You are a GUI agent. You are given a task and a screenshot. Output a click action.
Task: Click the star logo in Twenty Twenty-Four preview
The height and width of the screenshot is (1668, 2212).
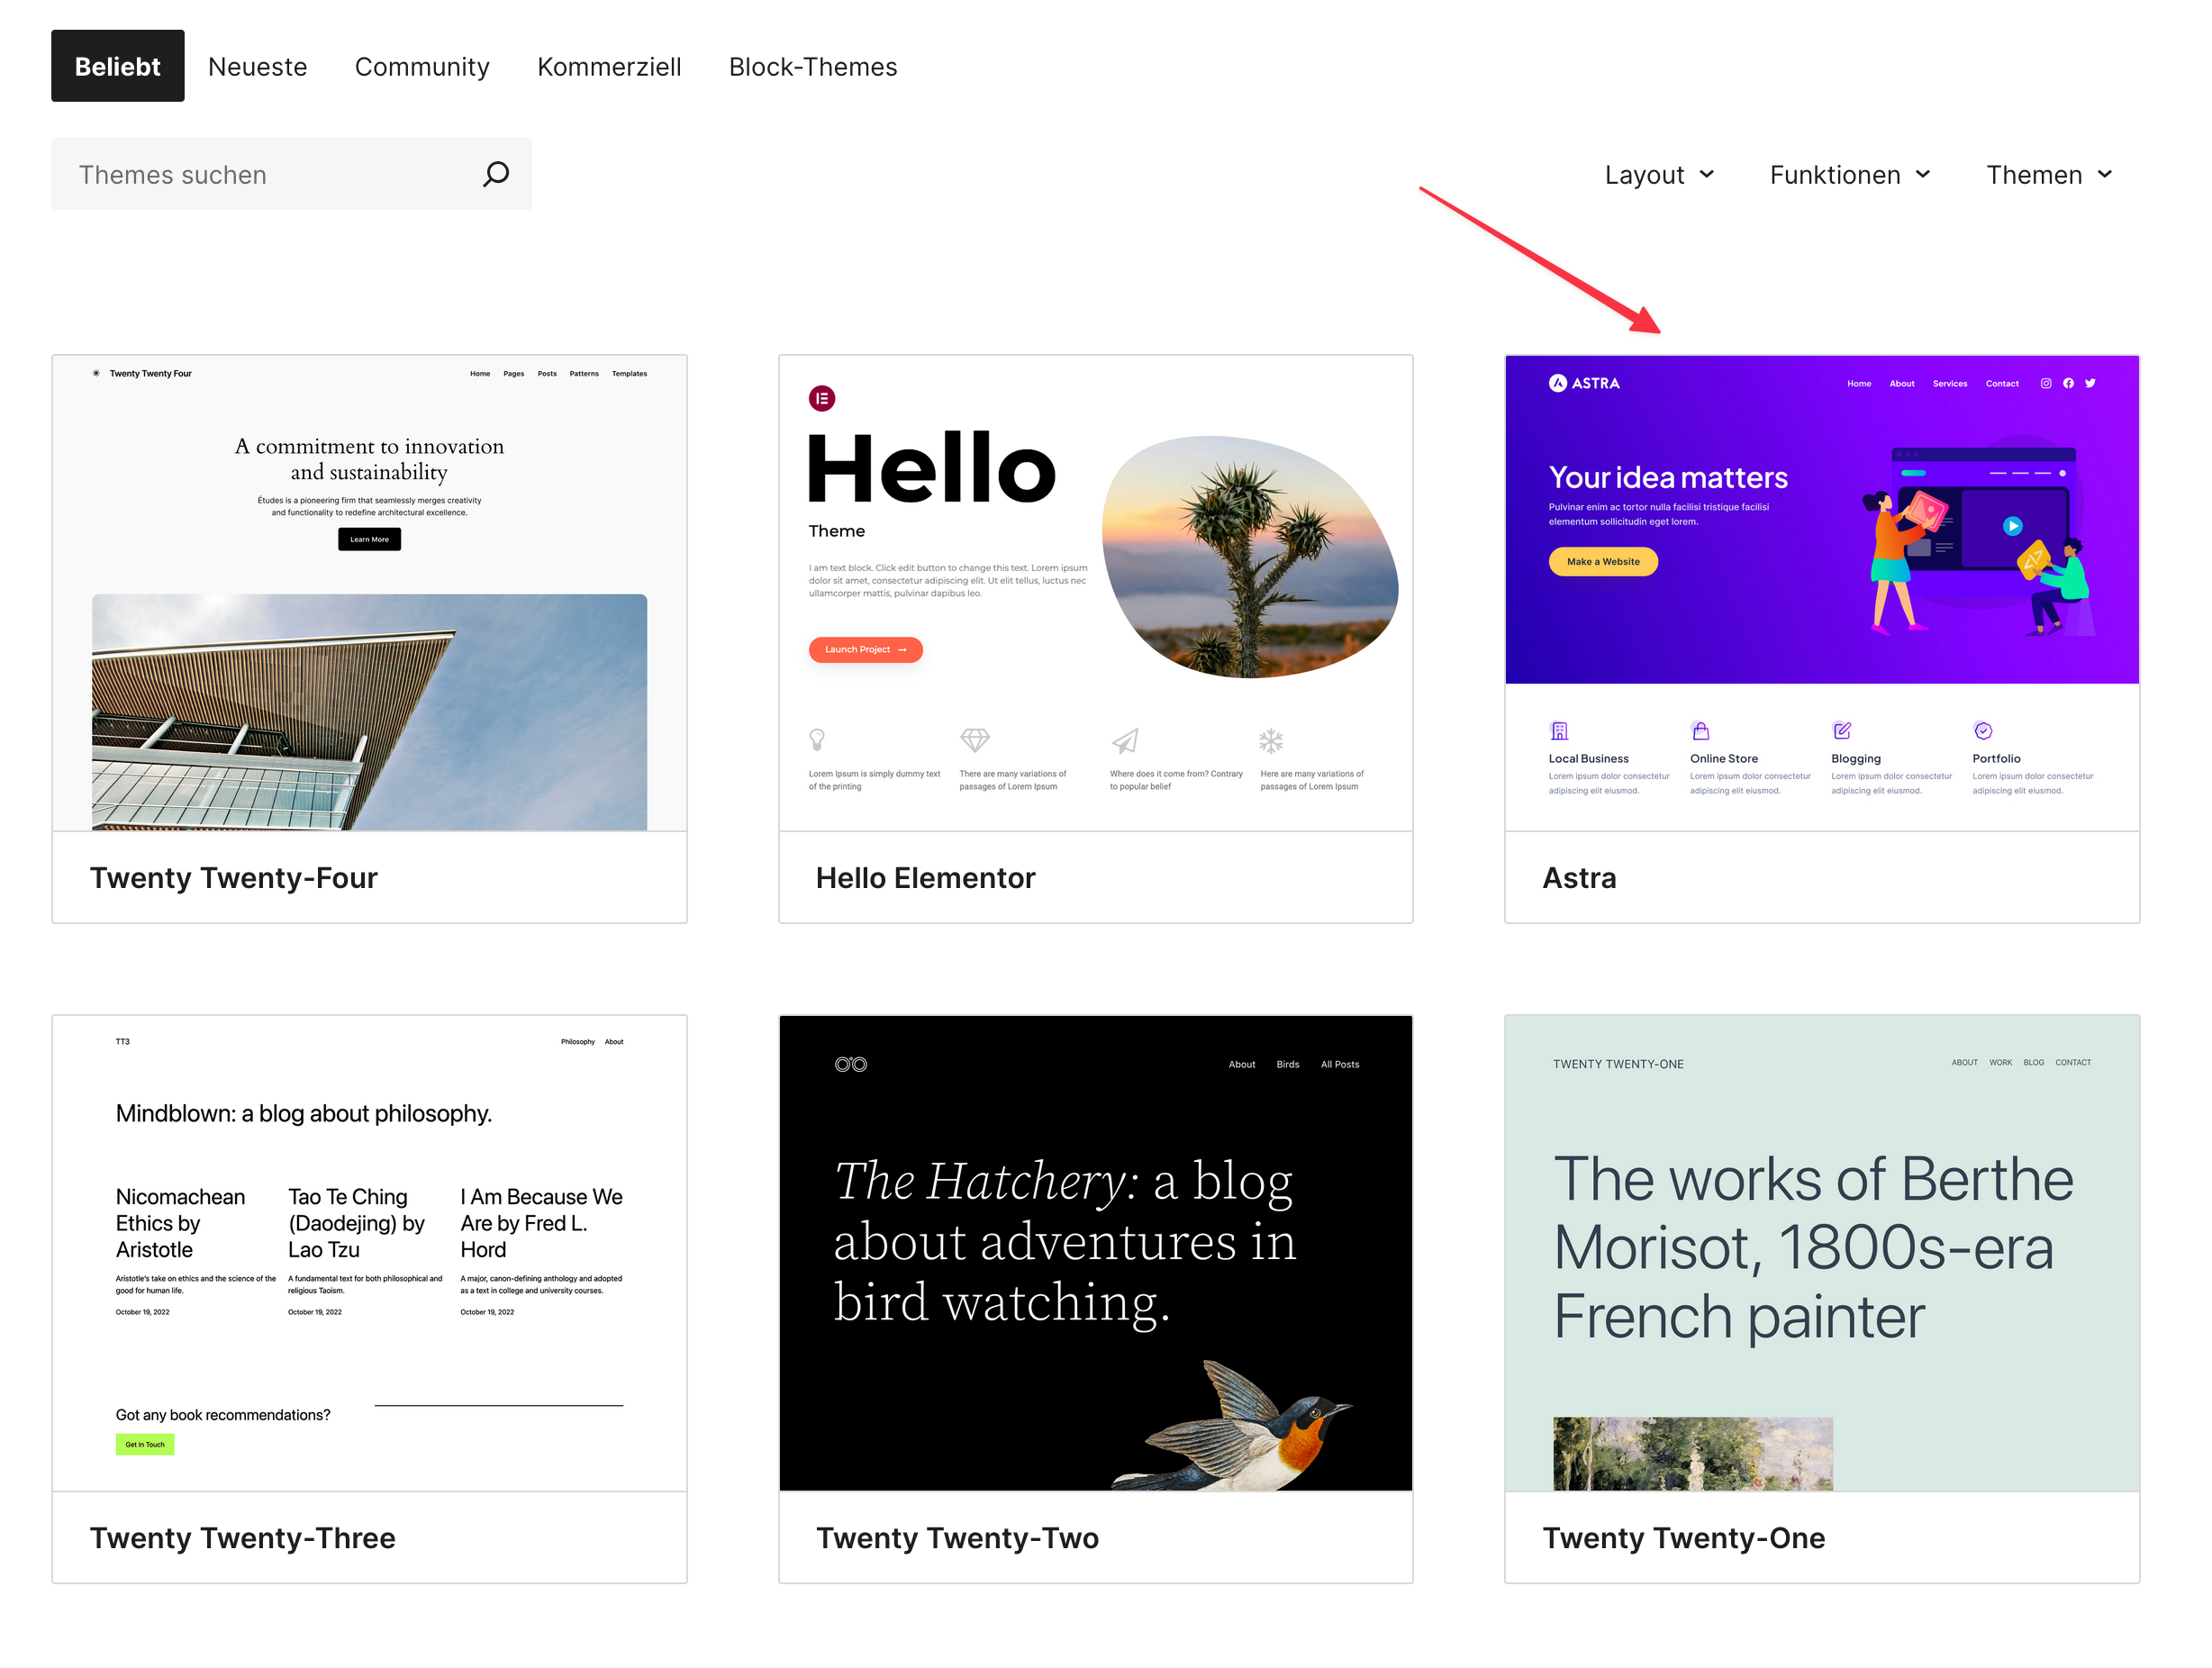coord(96,373)
